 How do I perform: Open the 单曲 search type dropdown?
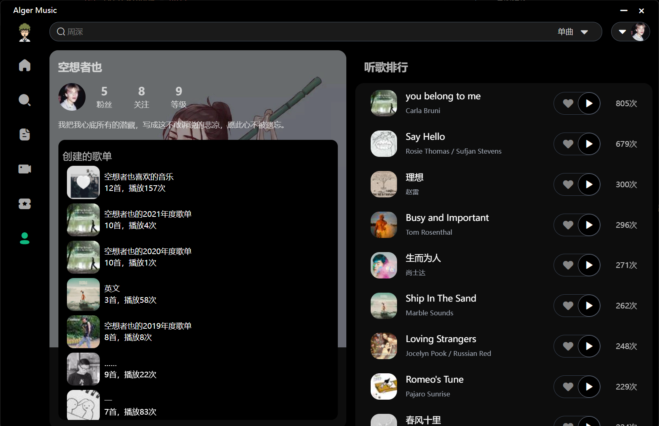coord(573,32)
